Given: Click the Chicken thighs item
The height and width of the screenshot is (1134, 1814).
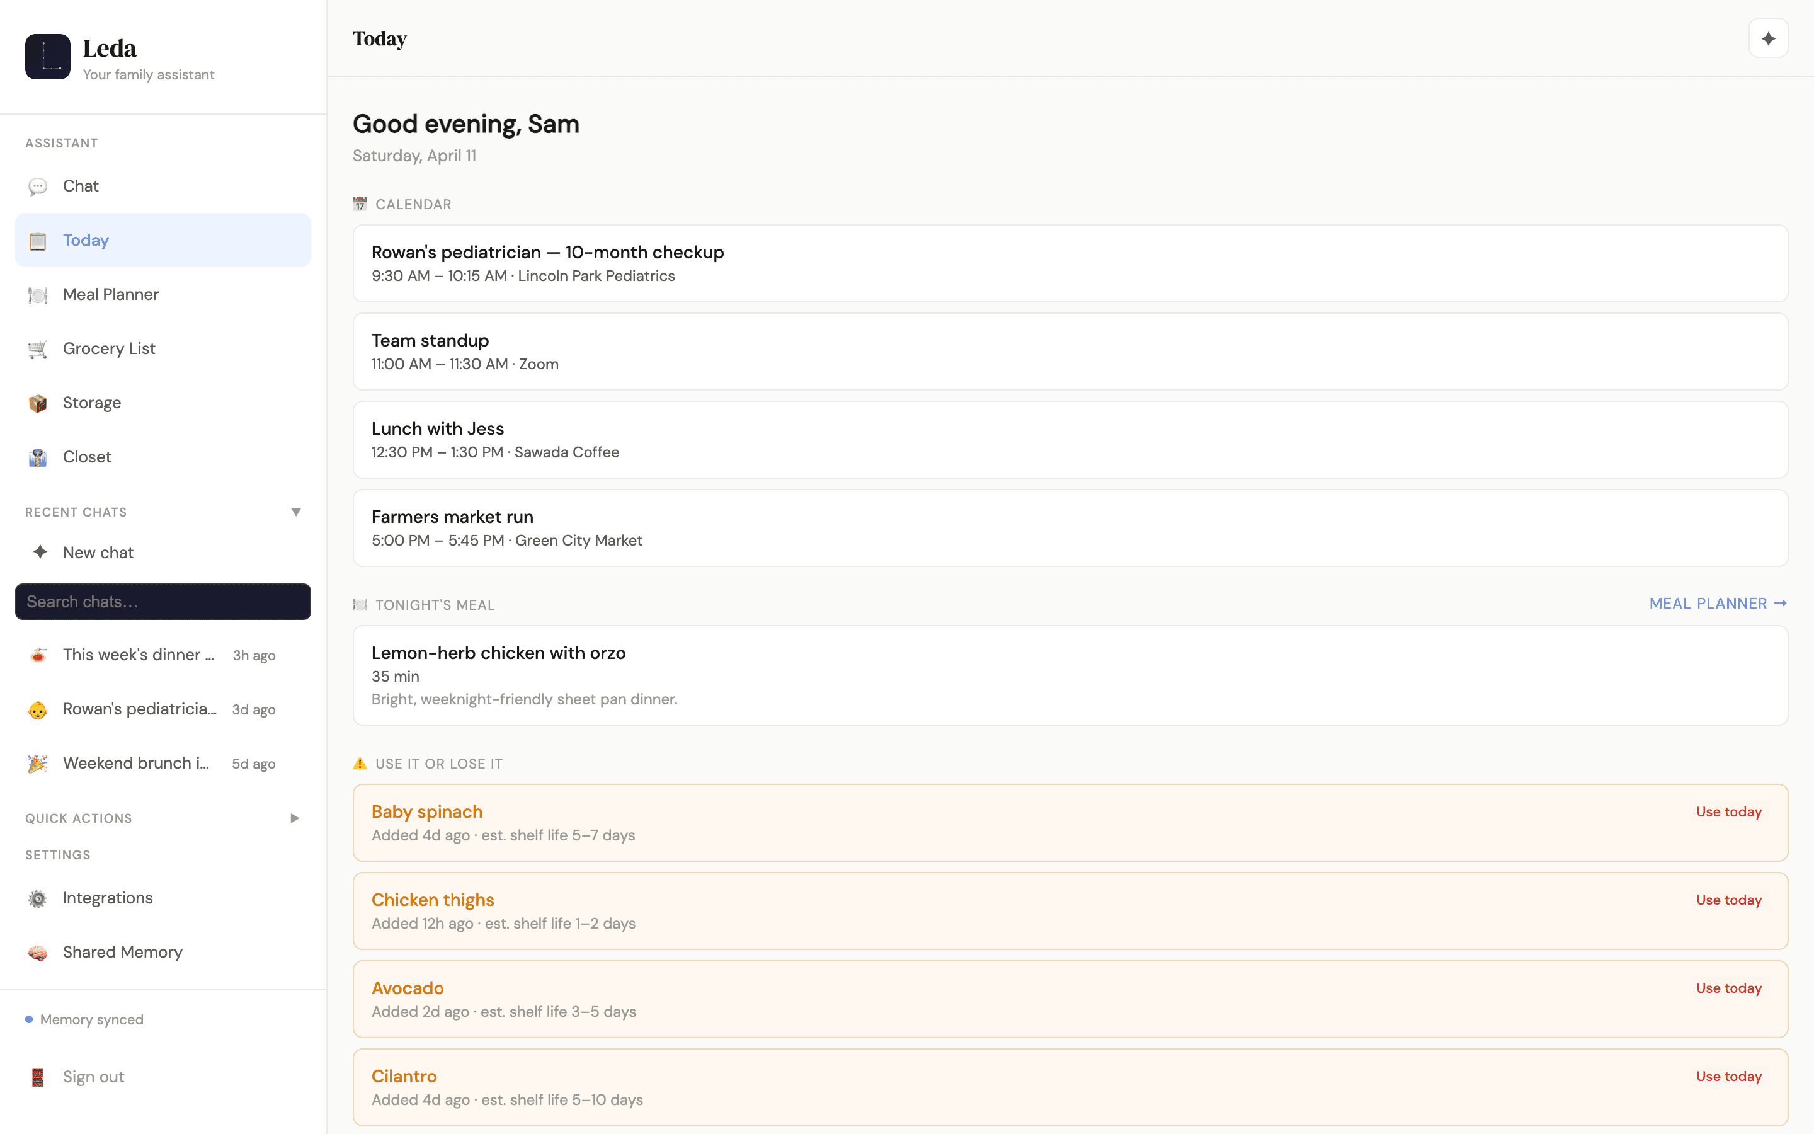Looking at the screenshot, I should coord(1070,911).
